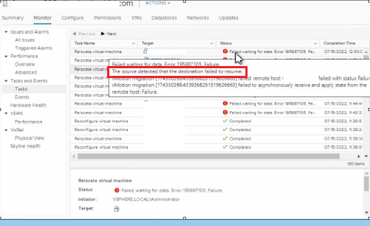Open Hardware Health in sidebar

(x=28, y=105)
